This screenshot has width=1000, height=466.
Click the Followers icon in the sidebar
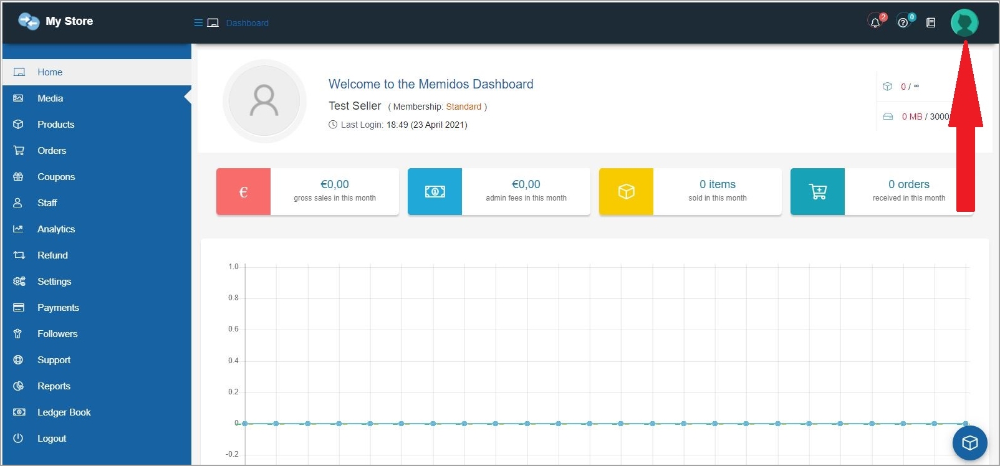click(17, 334)
